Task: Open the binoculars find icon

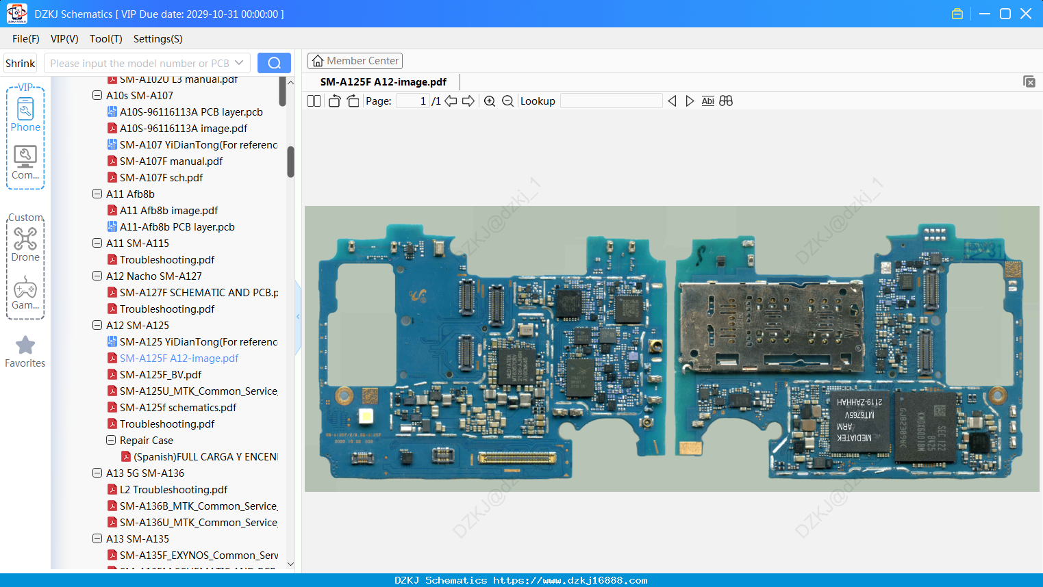Action: point(726,101)
